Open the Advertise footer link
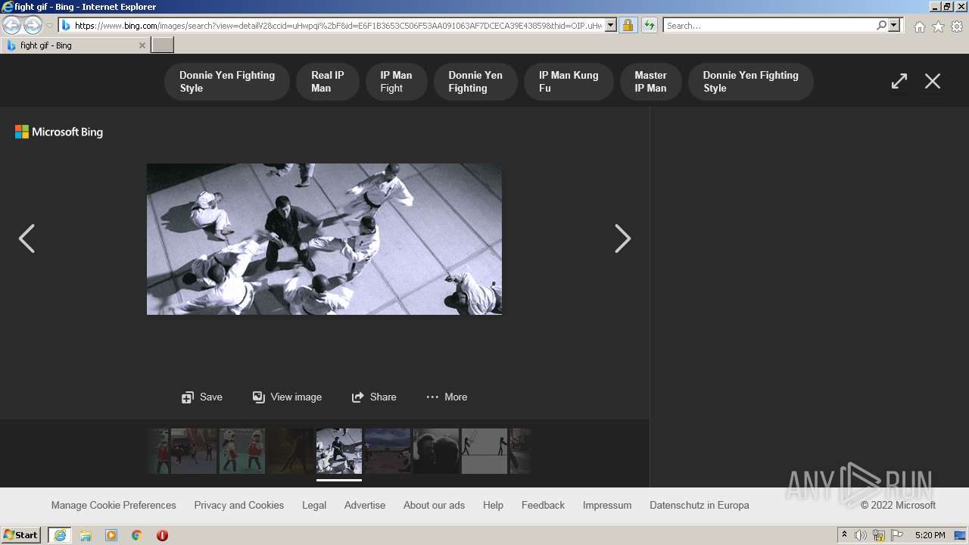 point(365,505)
